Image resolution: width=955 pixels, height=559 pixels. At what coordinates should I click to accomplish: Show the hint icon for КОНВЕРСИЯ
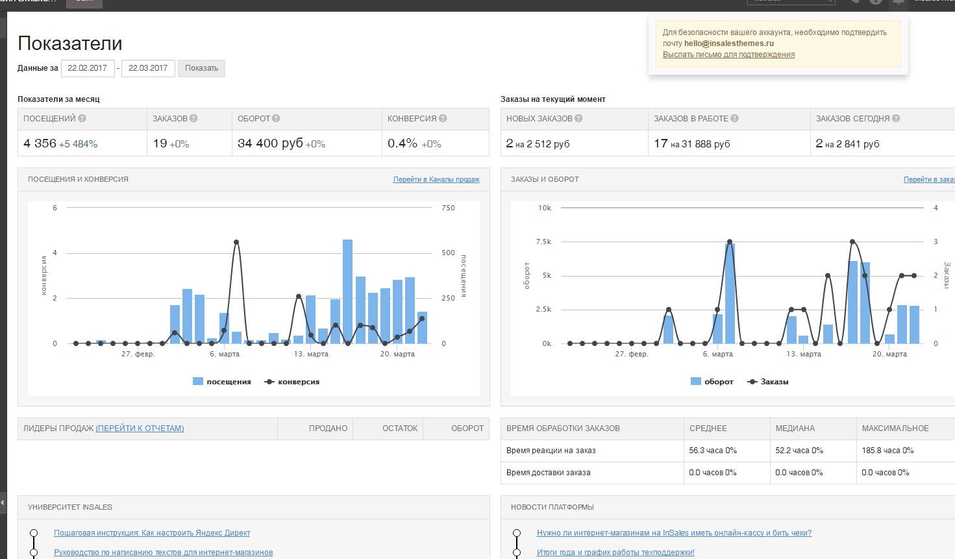coord(443,119)
